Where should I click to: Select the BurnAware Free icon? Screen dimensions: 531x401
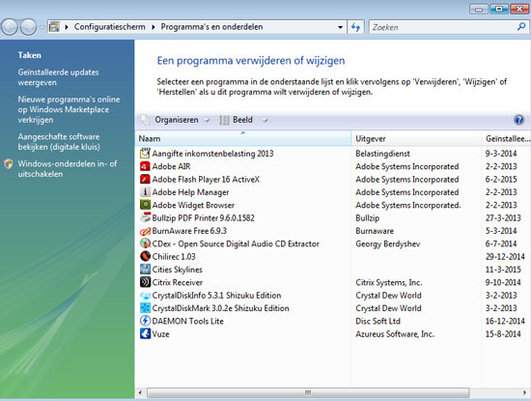click(x=145, y=231)
